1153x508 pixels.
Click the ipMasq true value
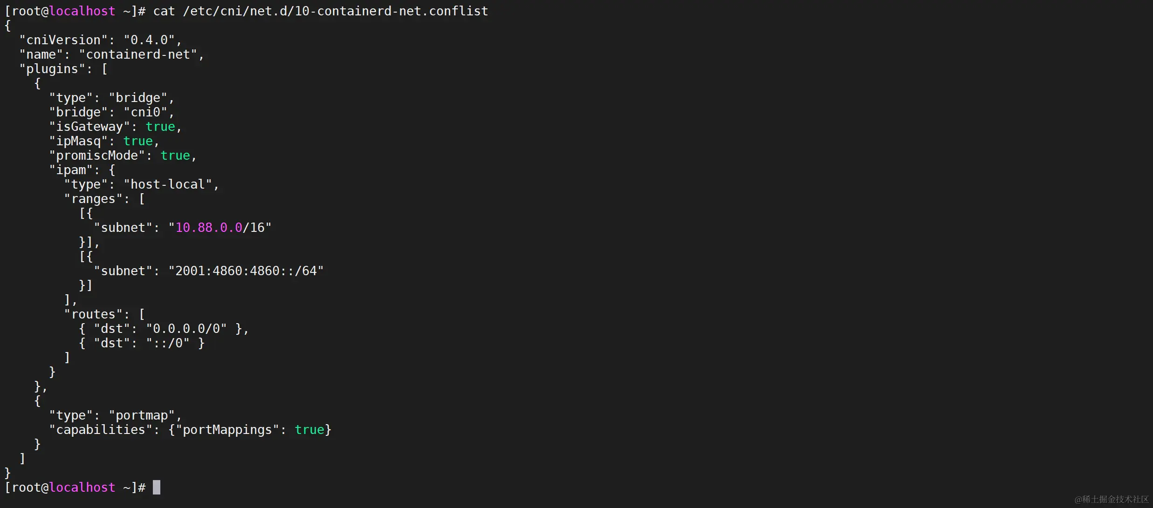pyautogui.click(x=138, y=141)
